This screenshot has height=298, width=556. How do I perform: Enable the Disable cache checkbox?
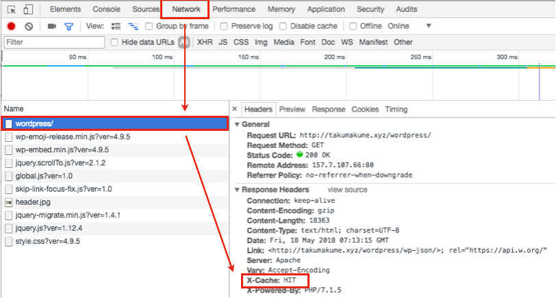click(x=283, y=26)
